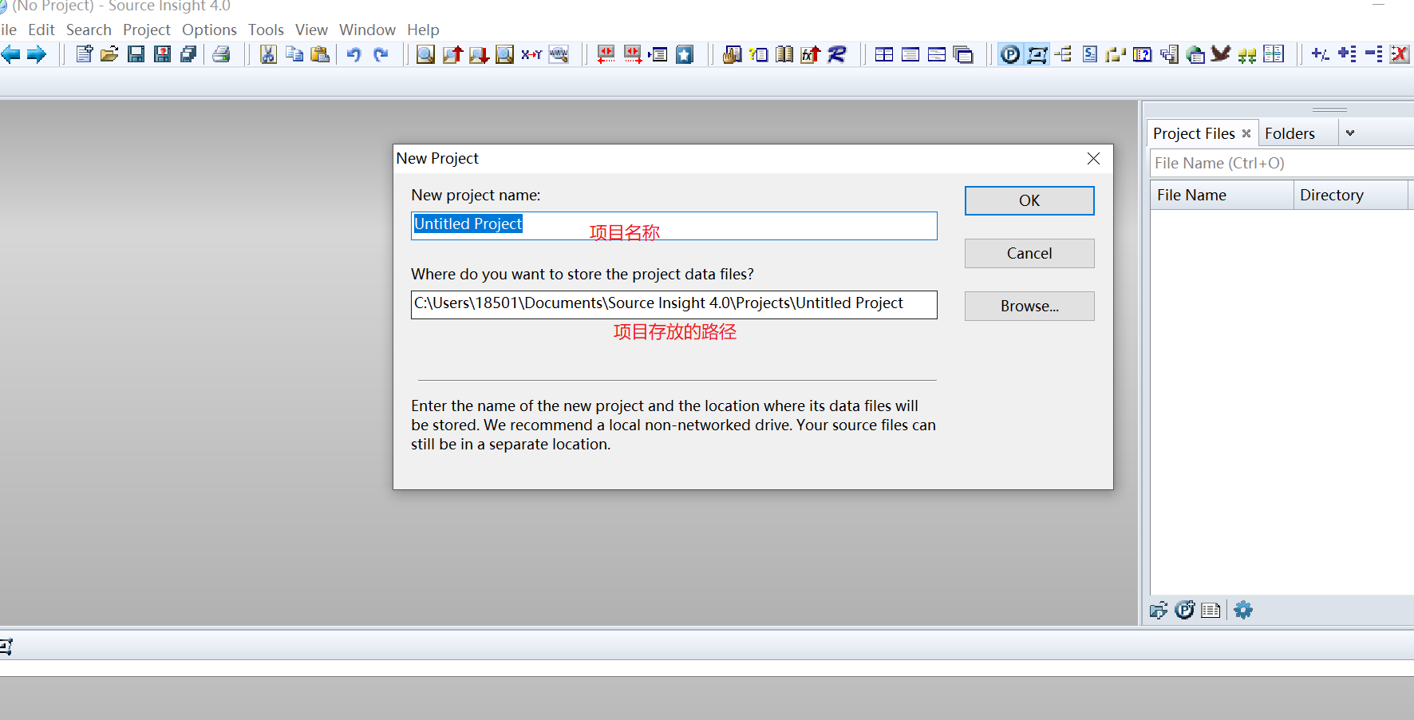This screenshot has width=1414, height=720.
Task: Click the blue Go Back arrow
Action: click(11, 54)
